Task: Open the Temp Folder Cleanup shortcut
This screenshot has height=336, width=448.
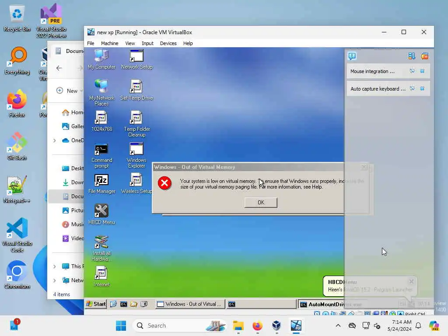Action: click(136, 124)
